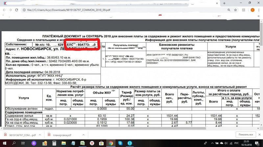Open clock showing 22:35 10.10.2018

[247, 143]
